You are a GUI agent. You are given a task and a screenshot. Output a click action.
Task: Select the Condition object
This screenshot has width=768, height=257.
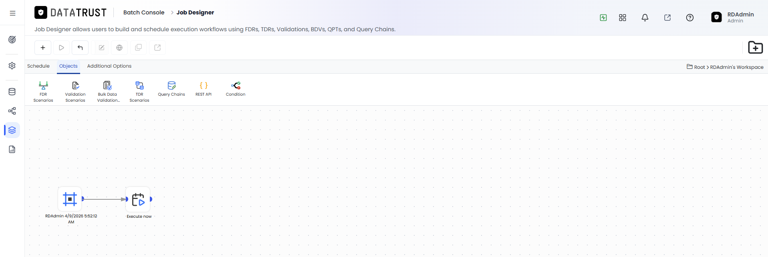coord(236,89)
